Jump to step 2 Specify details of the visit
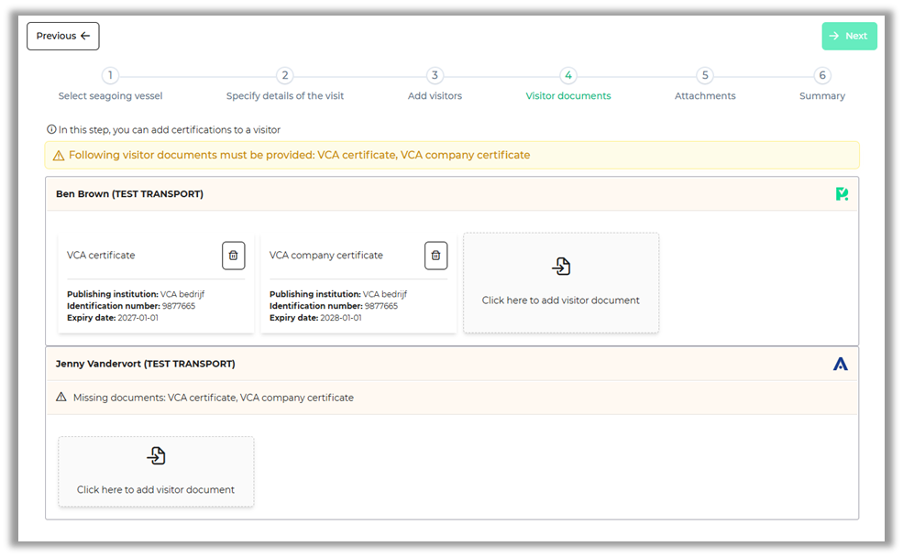This screenshot has height=557, width=903. click(285, 76)
